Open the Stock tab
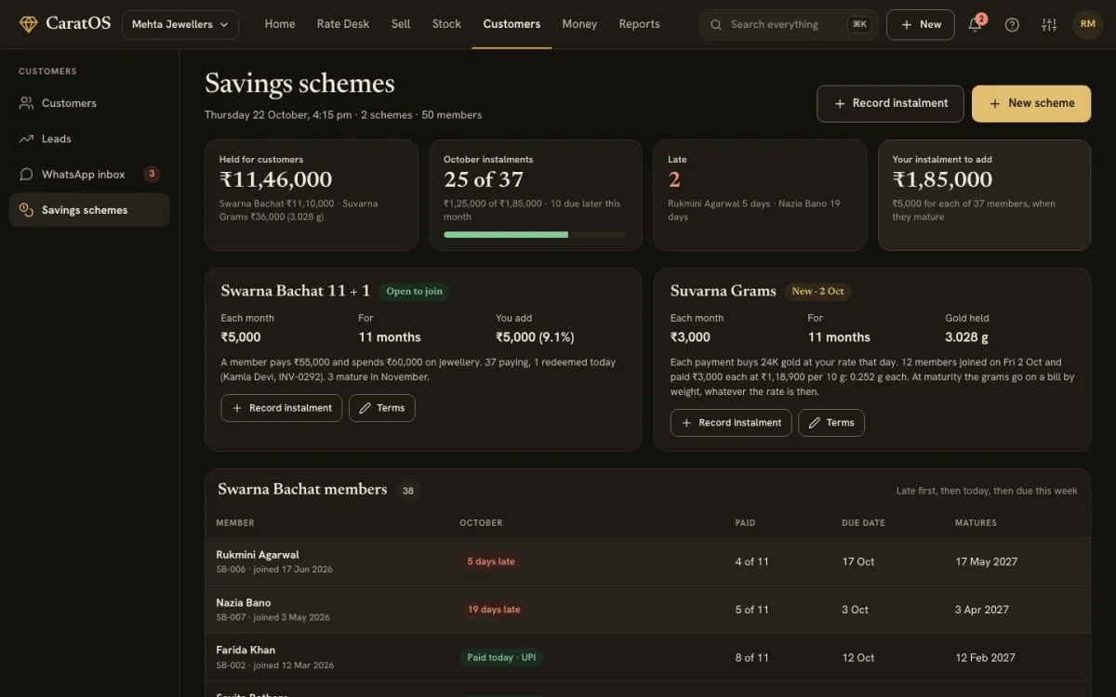 (446, 24)
